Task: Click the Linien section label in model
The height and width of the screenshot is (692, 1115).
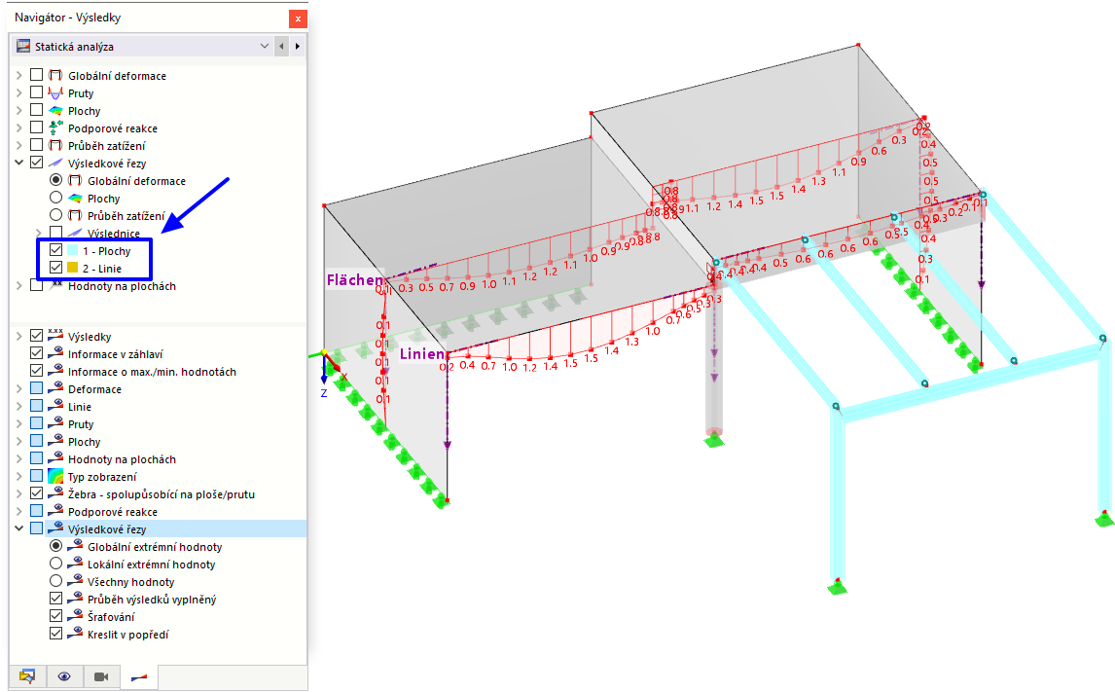Action: (421, 353)
